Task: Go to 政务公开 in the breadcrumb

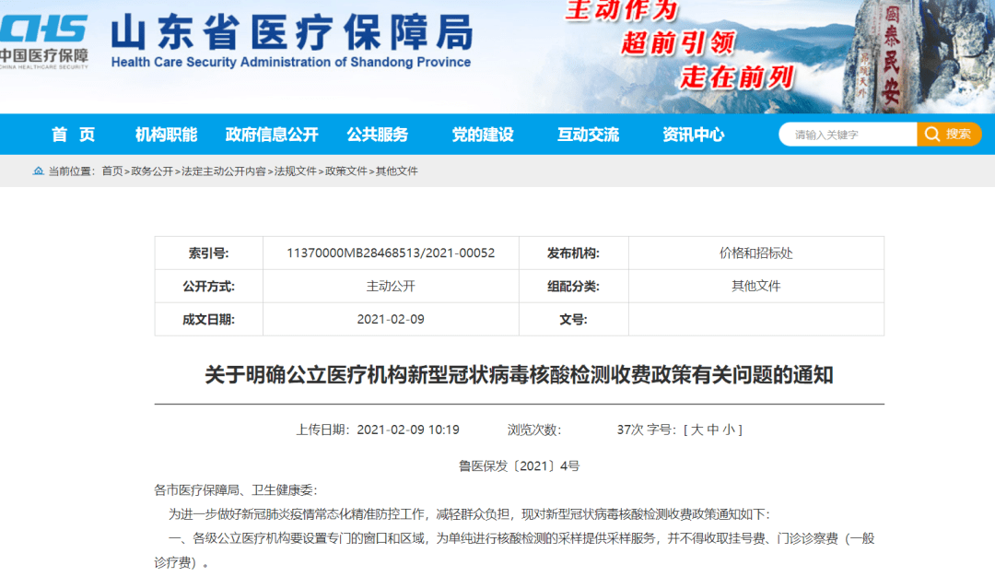Action: pyautogui.click(x=152, y=171)
